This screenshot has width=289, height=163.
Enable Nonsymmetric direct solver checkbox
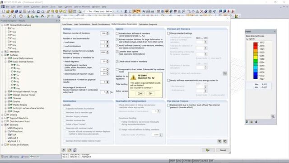(x=117, y=69)
